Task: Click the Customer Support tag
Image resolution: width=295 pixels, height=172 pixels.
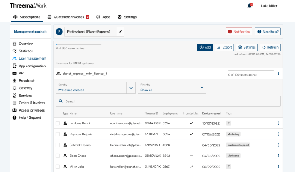Action: (x=238, y=145)
